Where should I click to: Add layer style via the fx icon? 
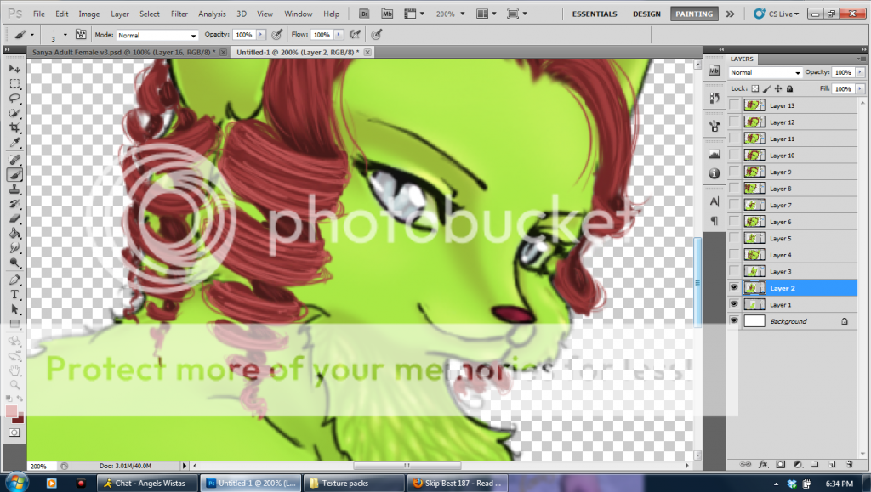click(x=763, y=465)
